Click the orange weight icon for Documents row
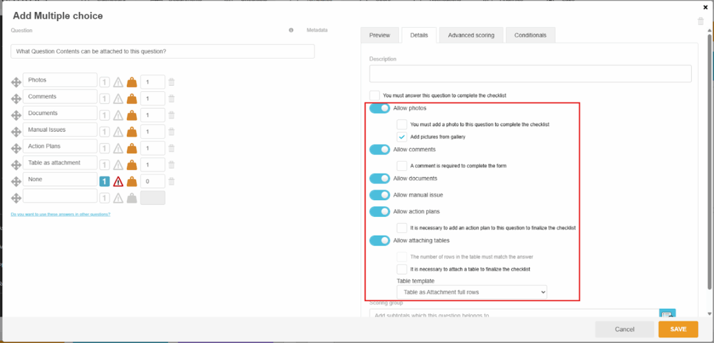This screenshot has width=714, height=343. (x=132, y=115)
